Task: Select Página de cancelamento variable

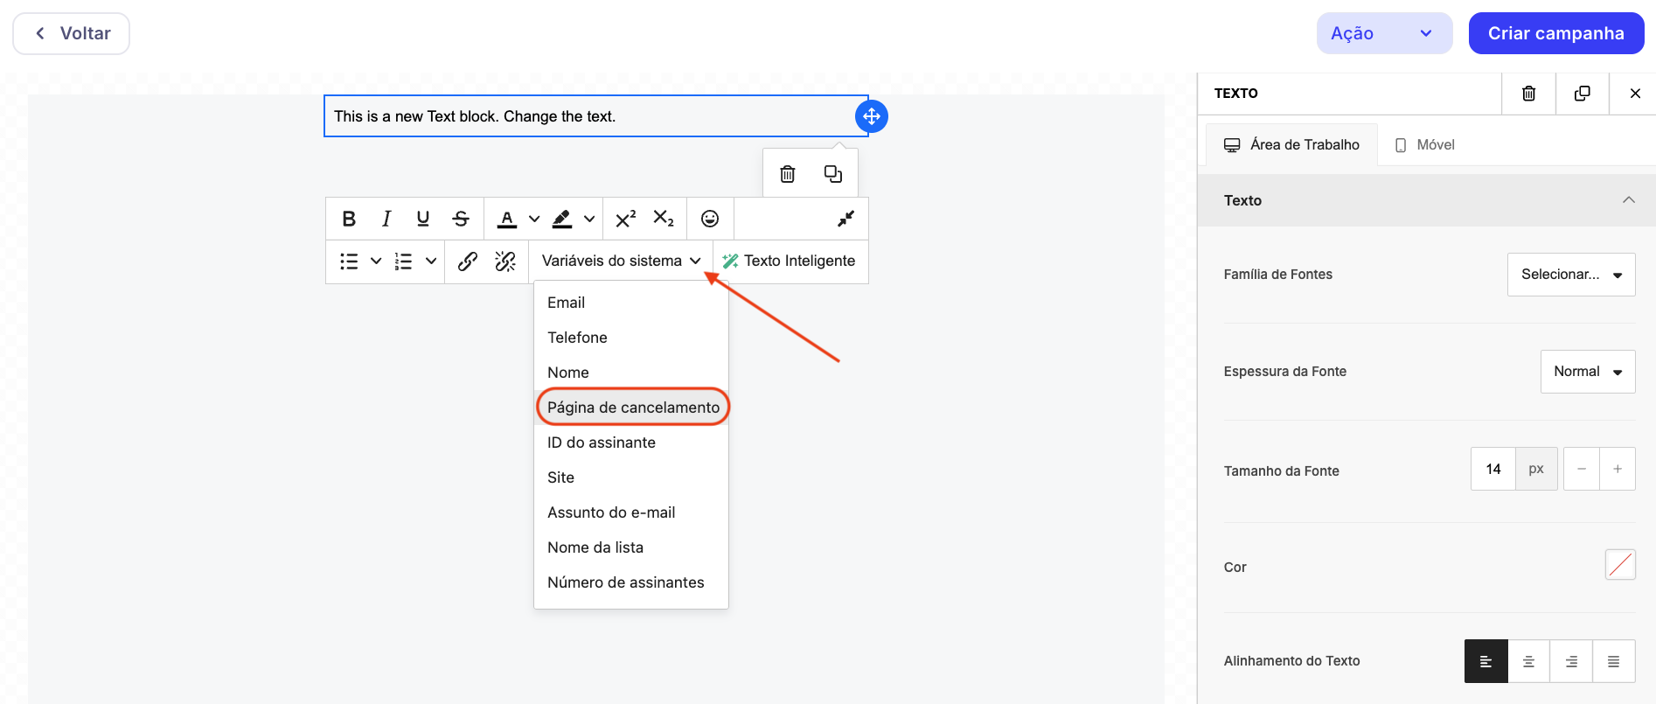Action: [632, 408]
